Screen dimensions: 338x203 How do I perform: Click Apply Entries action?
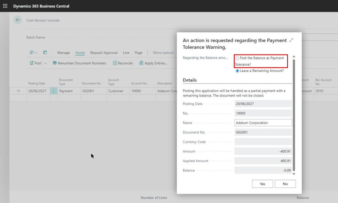[x=153, y=63]
